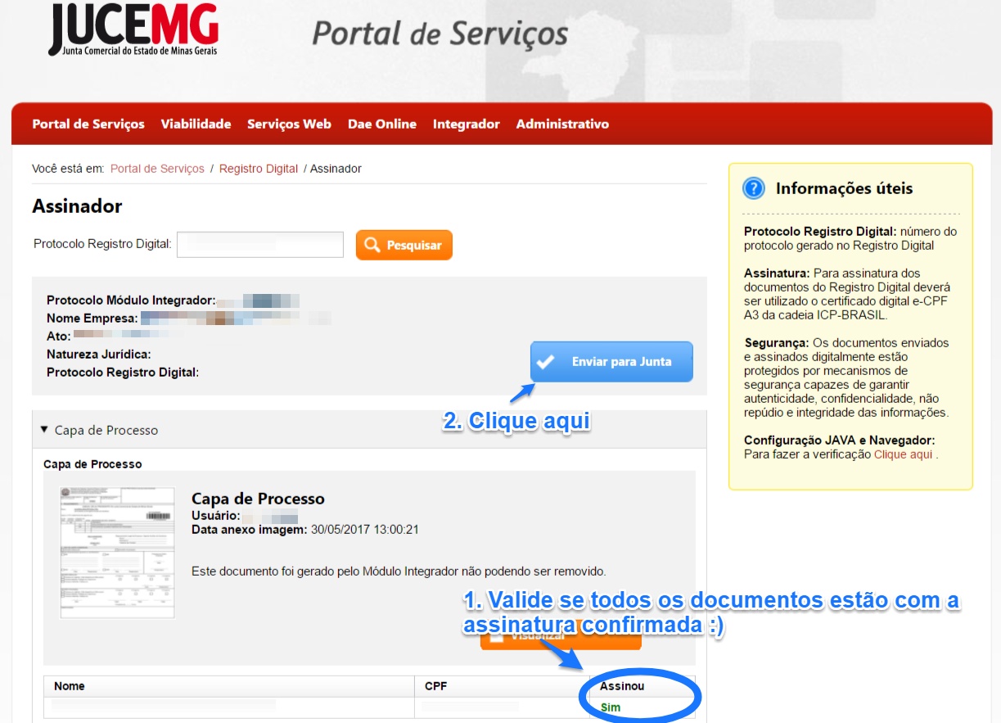
Task: Select Dae Online in the navigation bar
Action: (382, 124)
